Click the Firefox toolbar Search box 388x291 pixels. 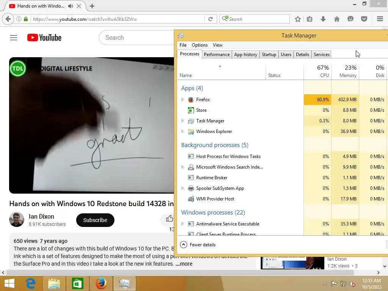(255, 19)
